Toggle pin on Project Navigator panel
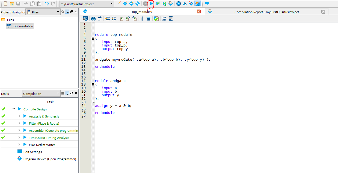338x173 pixels. 67,12
